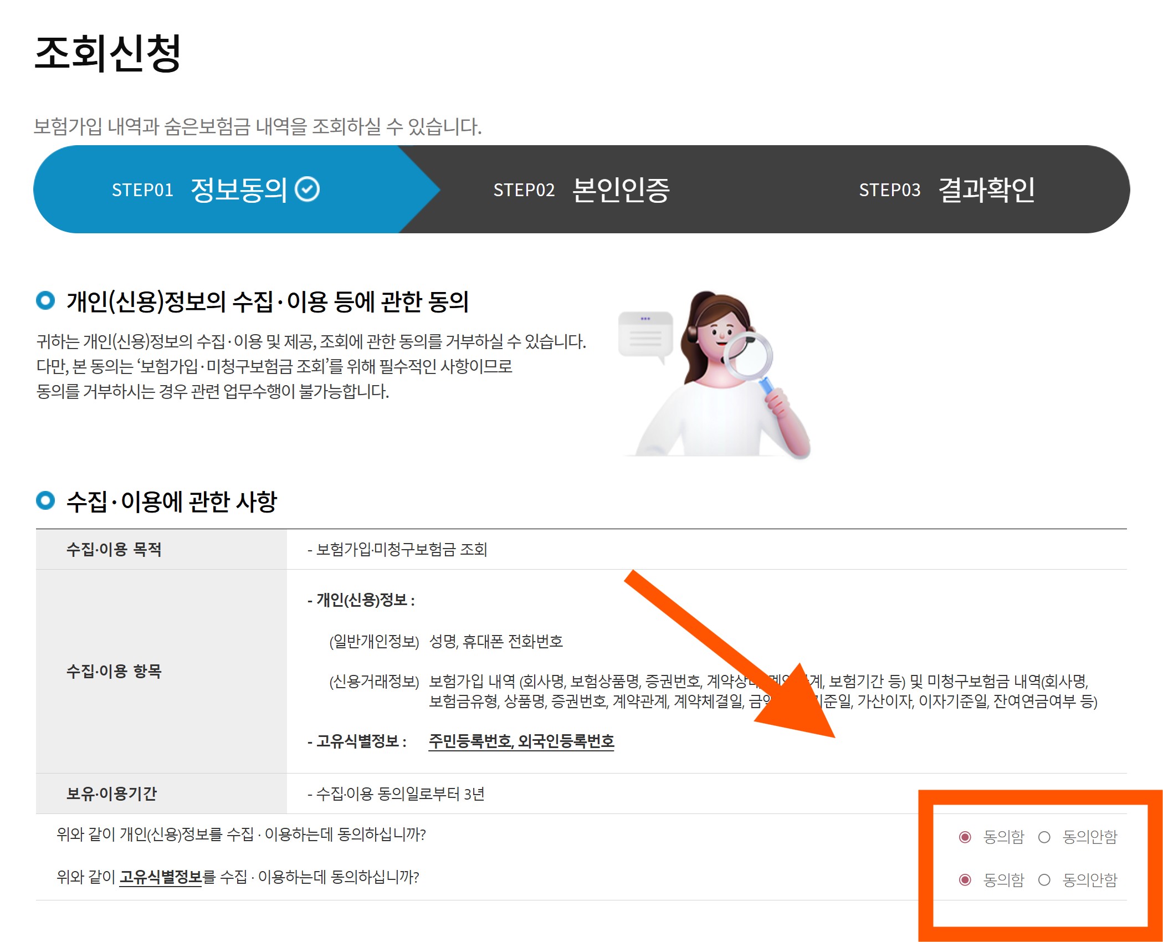Select 동의안함 for 고유식별정보 collection
Image resolution: width=1163 pixels, height=942 pixels.
pyautogui.click(x=1044, y=879)
